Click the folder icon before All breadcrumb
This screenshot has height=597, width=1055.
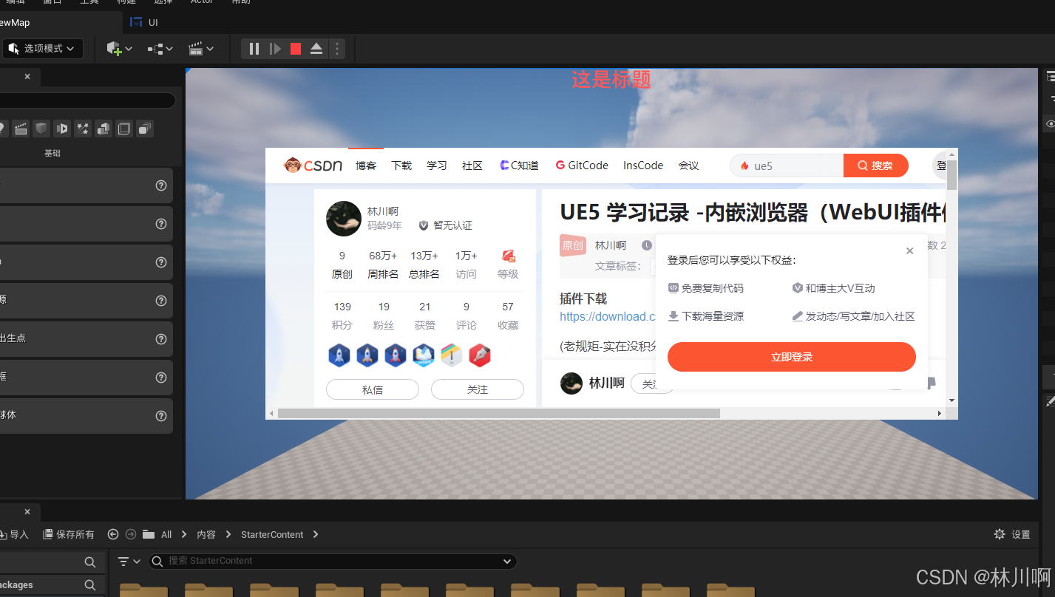click(149, 534)
